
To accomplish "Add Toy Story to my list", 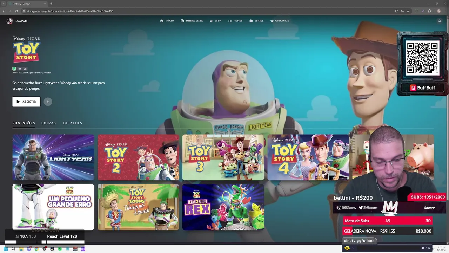I will (48, 102).
